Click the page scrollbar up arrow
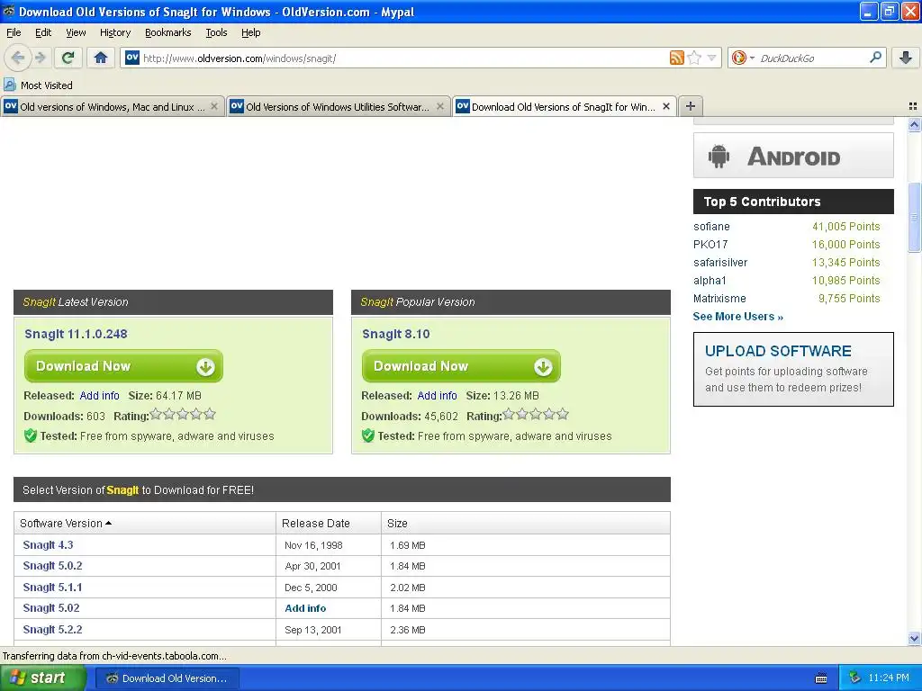 tap(915, 124)
